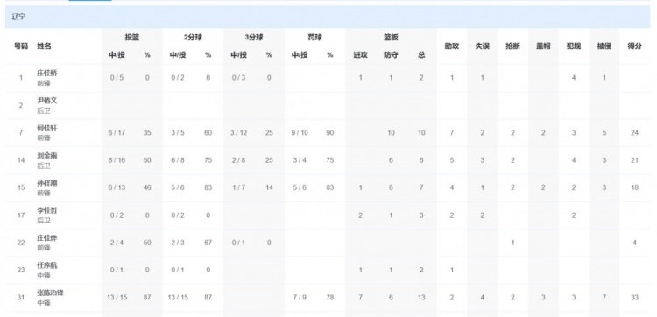Click the 抢断 column header
Image resolution: width=657 pixels, height=317 pixels.
[512, 46]
